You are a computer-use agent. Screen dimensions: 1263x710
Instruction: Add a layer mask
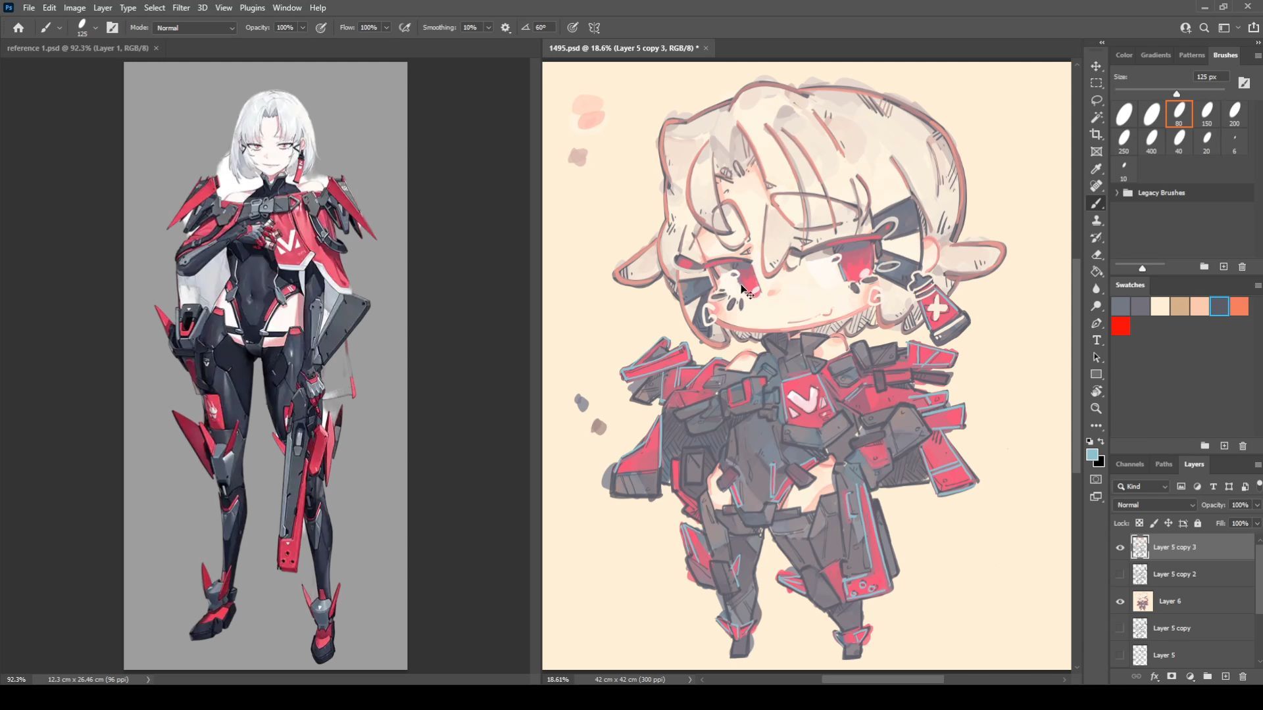point(1172,676)
